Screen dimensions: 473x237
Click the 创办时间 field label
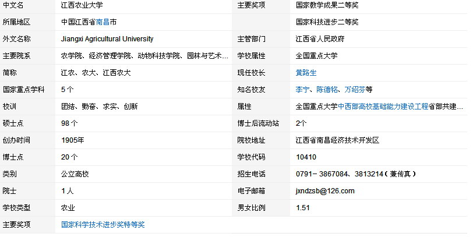(16, 140)
